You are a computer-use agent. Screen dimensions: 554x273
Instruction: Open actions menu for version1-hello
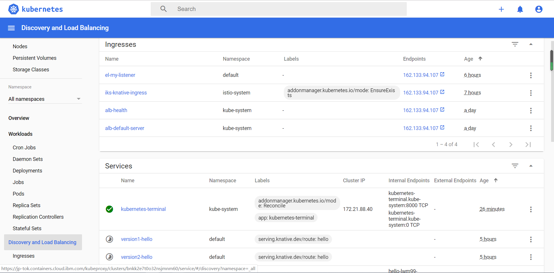531,239
